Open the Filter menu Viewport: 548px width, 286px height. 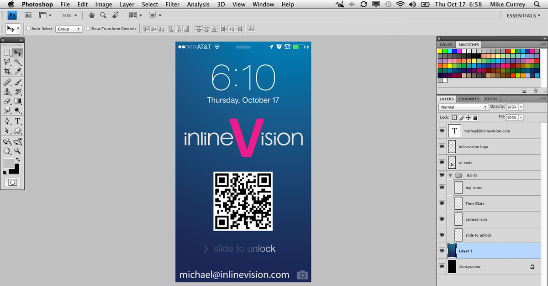point(172,5)
